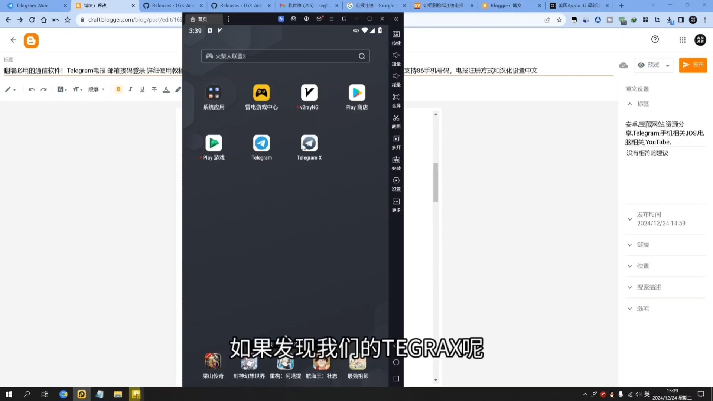Toggle italic formatting in Blogger editor
Viewport: 713px width, 401px height.
(130, 89)
